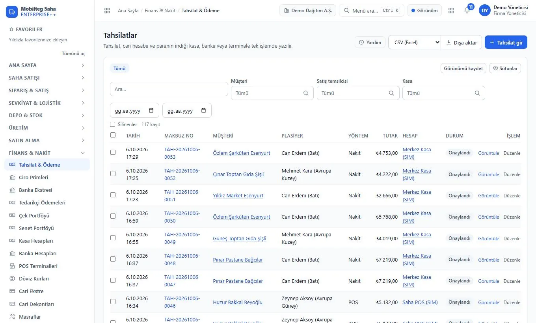
Task: Click the Görünümü kaydet button
Action: pyautogui.click(x=463, y=69)
